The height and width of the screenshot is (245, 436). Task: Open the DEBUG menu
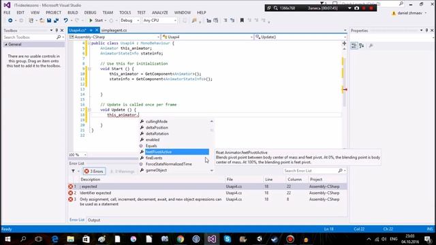[90, 12]
